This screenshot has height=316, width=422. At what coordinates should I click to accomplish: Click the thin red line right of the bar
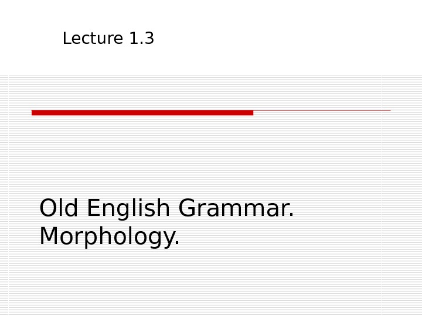(322, 110)
